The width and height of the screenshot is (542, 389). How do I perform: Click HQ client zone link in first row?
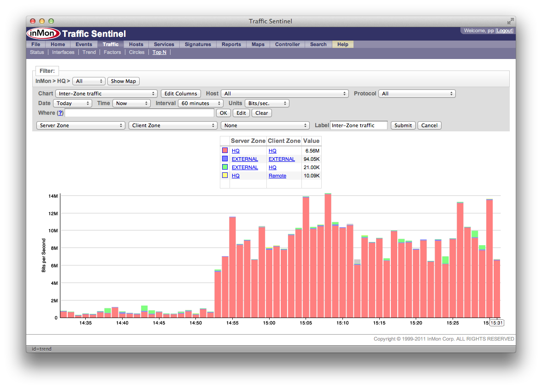[x=273, y=151]
